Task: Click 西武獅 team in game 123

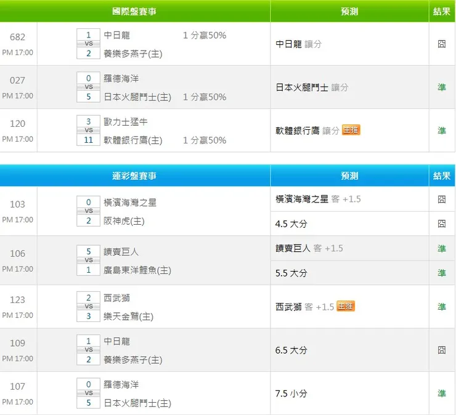Action: 116,298
